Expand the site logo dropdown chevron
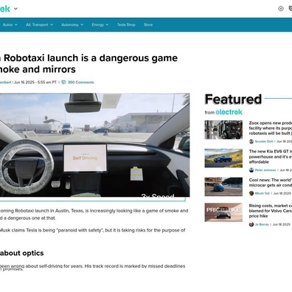The height and width of the screenshot is (292, 292). [15, 9]
